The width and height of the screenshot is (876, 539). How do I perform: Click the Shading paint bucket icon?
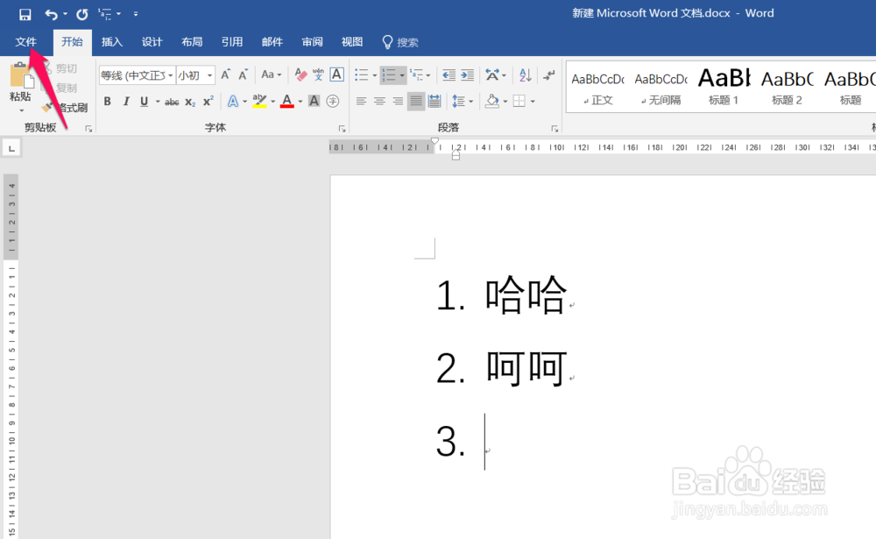point(491,101)
